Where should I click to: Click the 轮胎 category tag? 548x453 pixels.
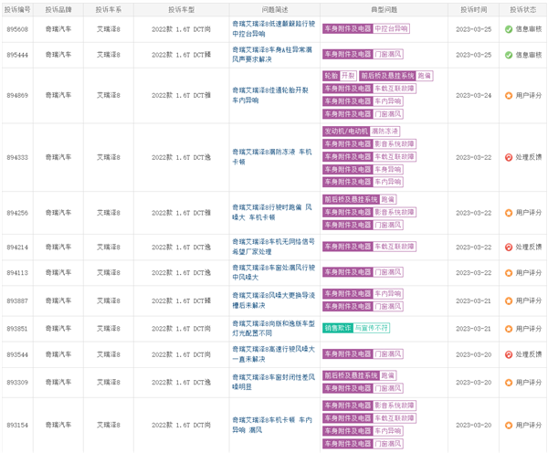(x=331, y=76)
